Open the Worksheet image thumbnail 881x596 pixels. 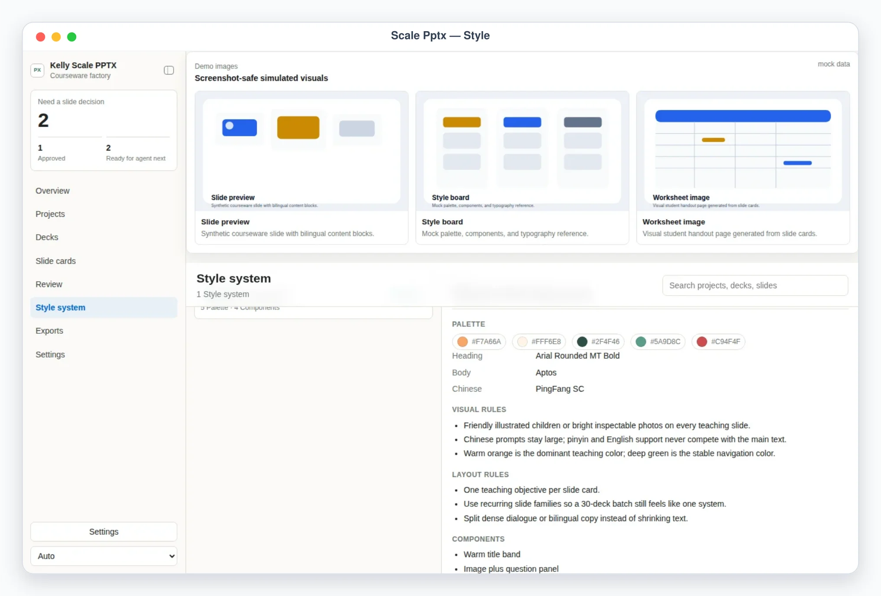click(x=743, y=151)
